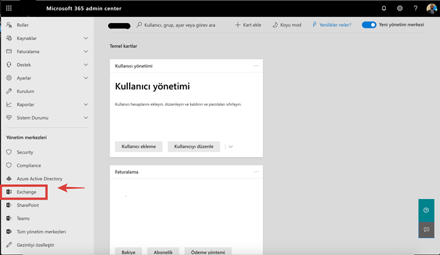Click the search magnifier icon
The height and width of the screenshot is (255, 440).
pos(139,25)
